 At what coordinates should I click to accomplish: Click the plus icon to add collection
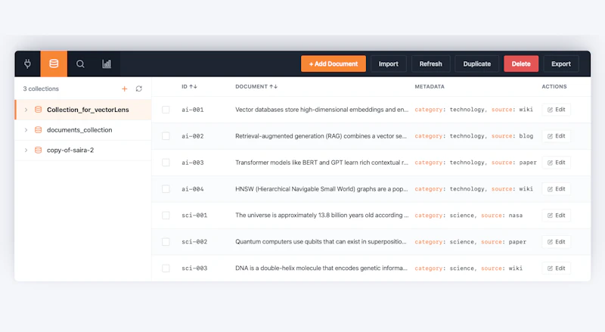click(x=124, y=88)
